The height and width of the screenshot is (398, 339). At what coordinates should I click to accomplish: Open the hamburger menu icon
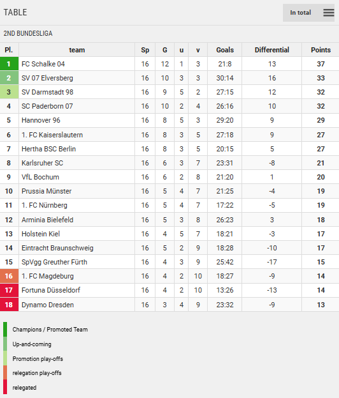pos(329,12)
